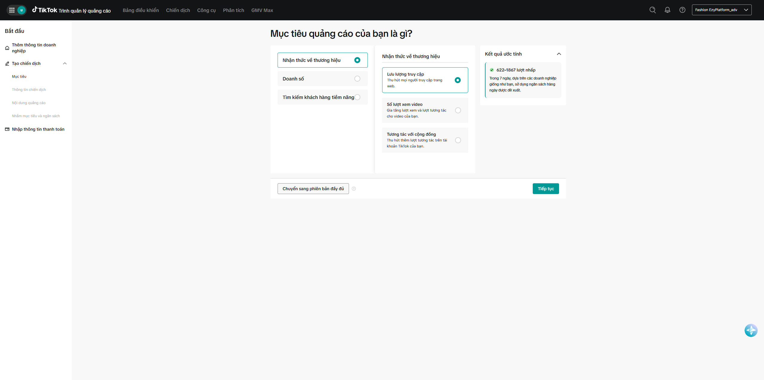Click the Kết quả ước tính heading
764x380 pixels.
point(503,54)
